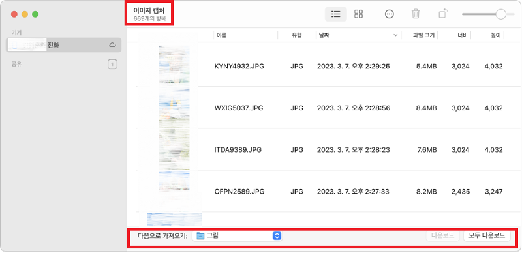Click file size 5.4MB
This screenshot has width=522, height=253.
(427, 67)
